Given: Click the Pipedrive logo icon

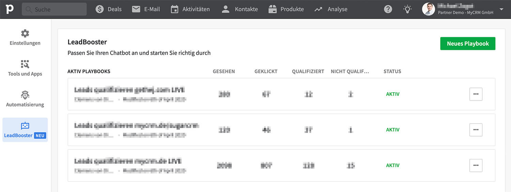Looking at the screenshot, I should tap(10, 9).
